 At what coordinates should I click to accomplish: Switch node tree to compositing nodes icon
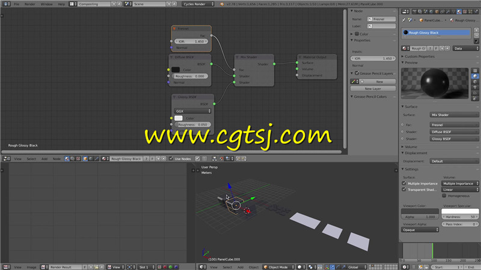pos(72,158)
